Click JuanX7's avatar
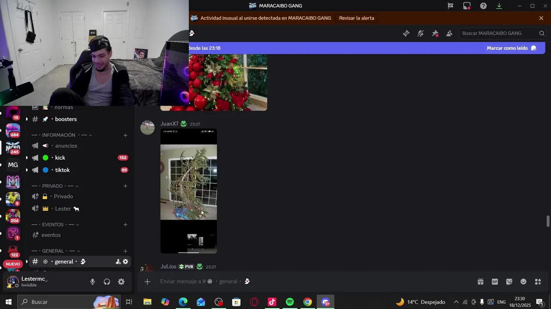This screenshot has height=309, width=551. [148, 127]
